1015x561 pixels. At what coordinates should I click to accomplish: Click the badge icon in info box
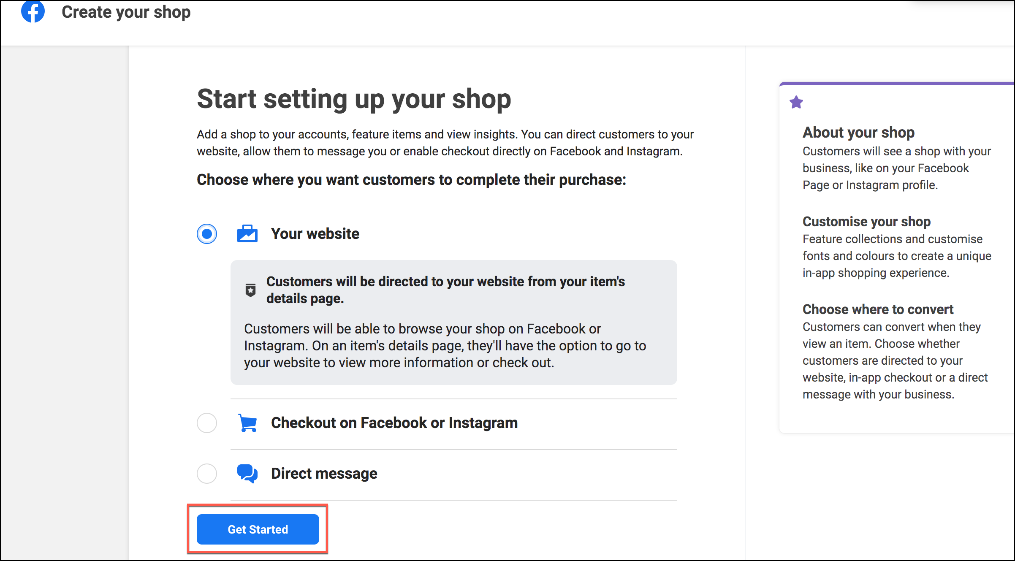(250, 290)
